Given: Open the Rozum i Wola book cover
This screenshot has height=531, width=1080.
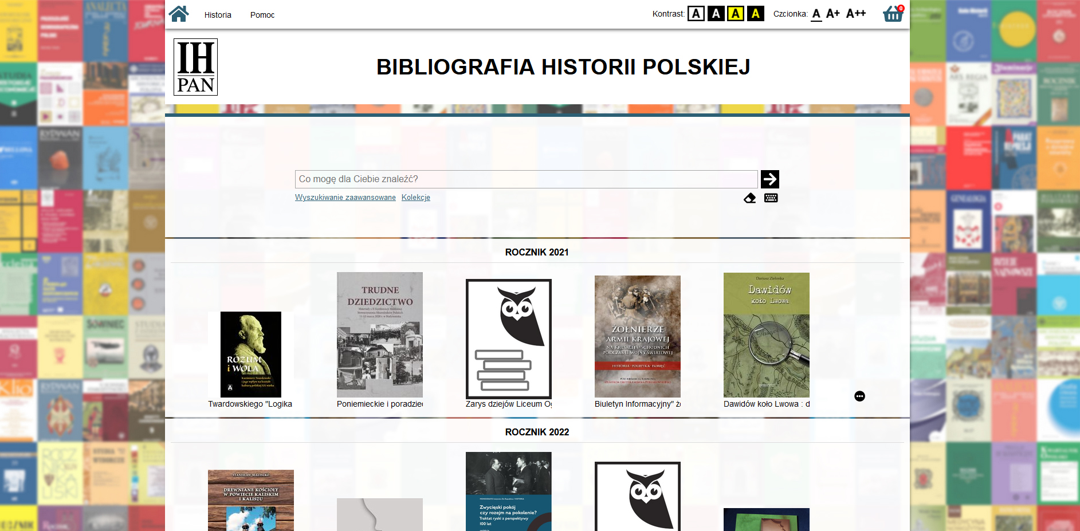Looking at the screenshot, I should (x=250, y=355).
